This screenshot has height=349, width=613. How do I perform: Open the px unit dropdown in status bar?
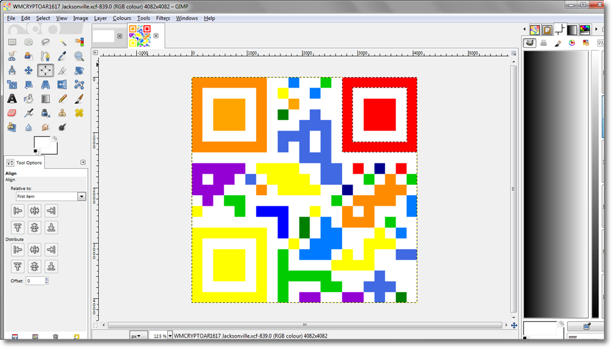tap(138, 336)
